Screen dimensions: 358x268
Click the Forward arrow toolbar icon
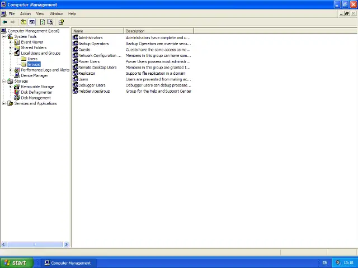(x=12, y=22)
